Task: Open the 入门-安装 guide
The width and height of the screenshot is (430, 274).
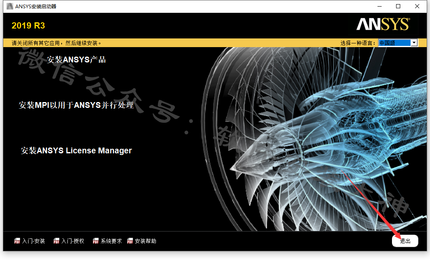Action: [x=33, y=241]
